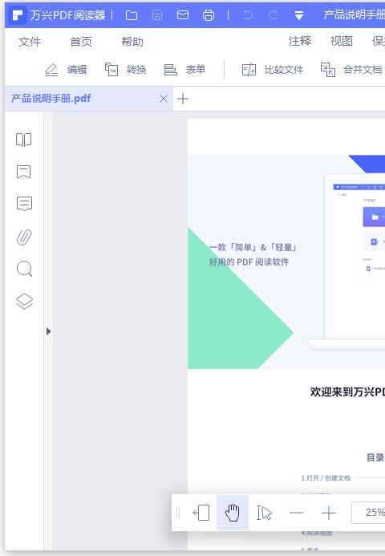The width and height of the screenshot is (385, 556).
Task: Select the text selection cursor tool
Action: [x=264, y=513]
